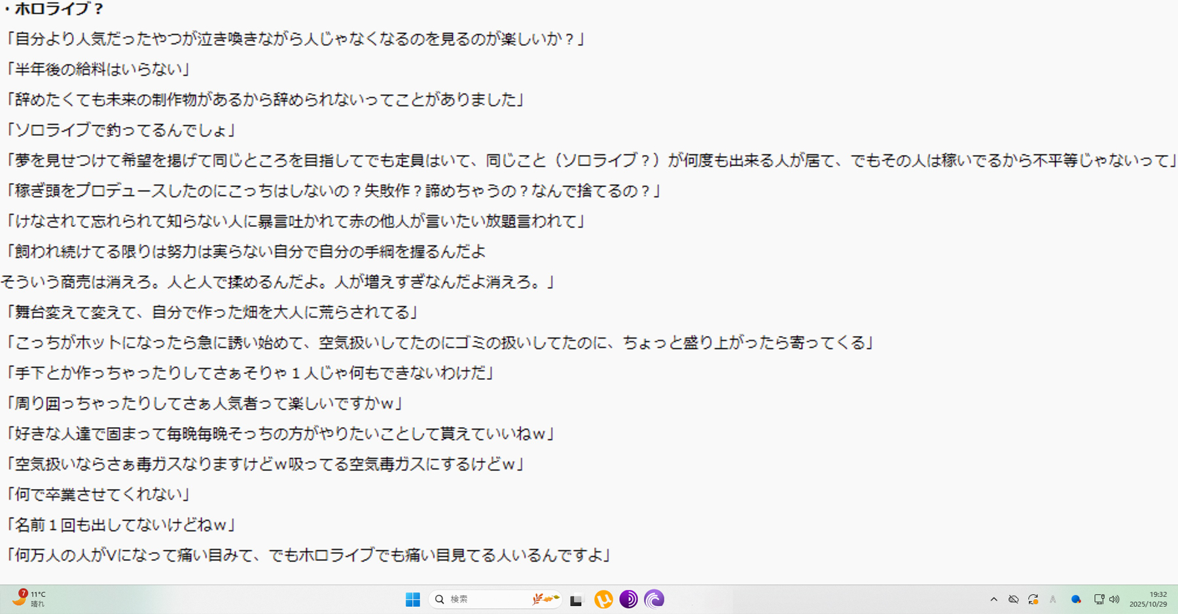
Task: Click the line 「ソロライブで釣ってるんでしょ」
Action: [x=120, y=130]
